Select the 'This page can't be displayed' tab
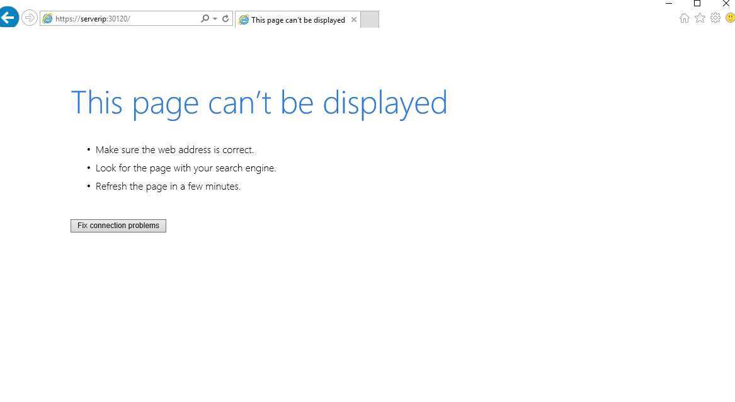 pos(298,20)
